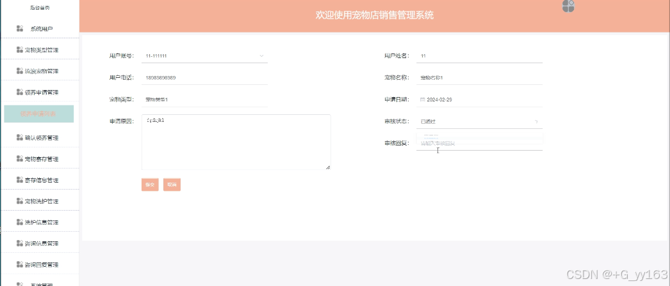Screen dimensions: 670x286
Task: Open the 寄存信息管理 menu item
Action: point(39,180)
